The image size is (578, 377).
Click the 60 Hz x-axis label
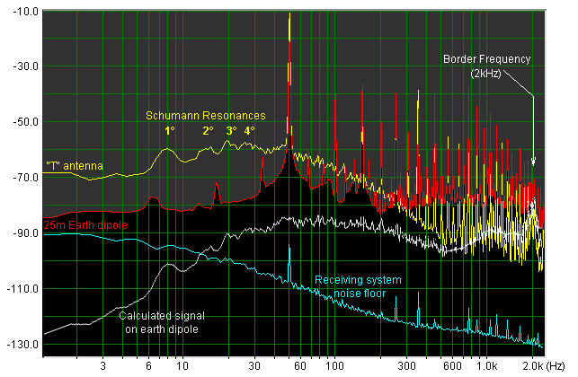[300, 366]
